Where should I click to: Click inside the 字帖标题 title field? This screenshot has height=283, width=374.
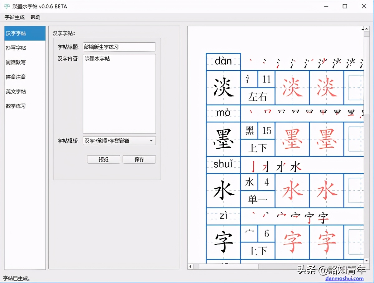(119, 47)
